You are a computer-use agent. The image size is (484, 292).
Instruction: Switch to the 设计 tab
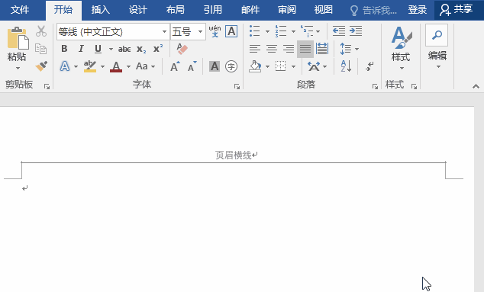138,10
